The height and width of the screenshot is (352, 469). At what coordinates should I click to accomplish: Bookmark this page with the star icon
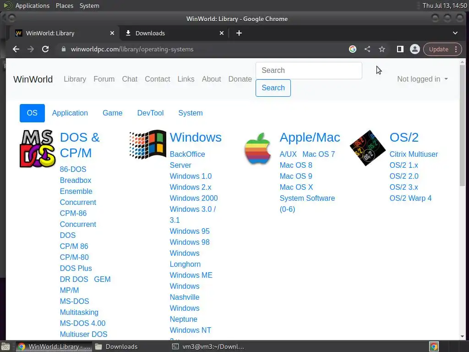click(382, 49)
